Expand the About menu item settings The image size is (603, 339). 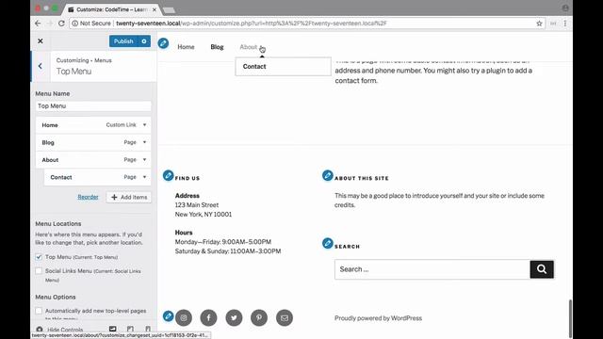144,159
